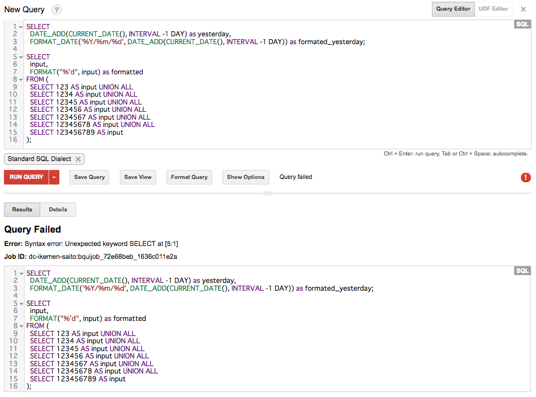Viewport: 536px width, 397px height.
Task: Switch to the Query Editor tab
Action: tap(453, 9)
